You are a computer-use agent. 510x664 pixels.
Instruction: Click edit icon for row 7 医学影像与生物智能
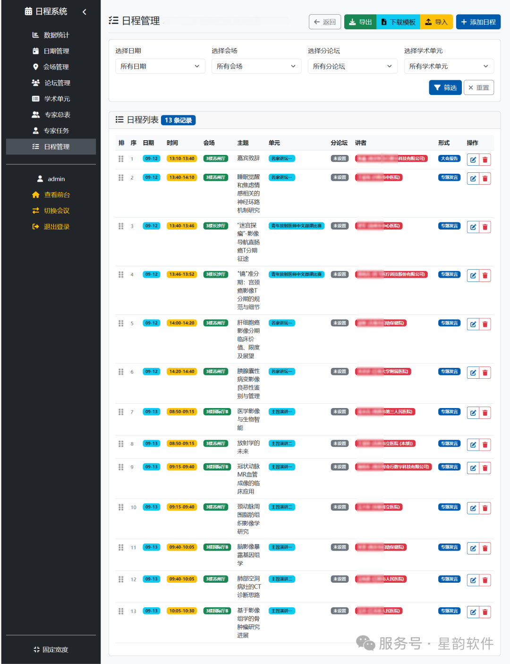[x=473, y=413]
